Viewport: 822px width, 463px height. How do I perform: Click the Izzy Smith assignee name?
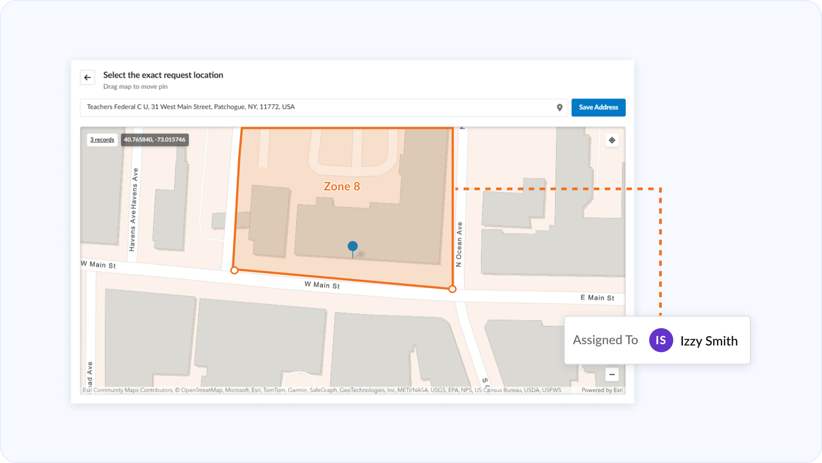pyautogui.click(x=709, y=341)
